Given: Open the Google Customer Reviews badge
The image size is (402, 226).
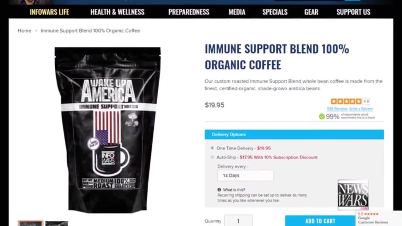Looking at the screenshot, I should [379, 218].
